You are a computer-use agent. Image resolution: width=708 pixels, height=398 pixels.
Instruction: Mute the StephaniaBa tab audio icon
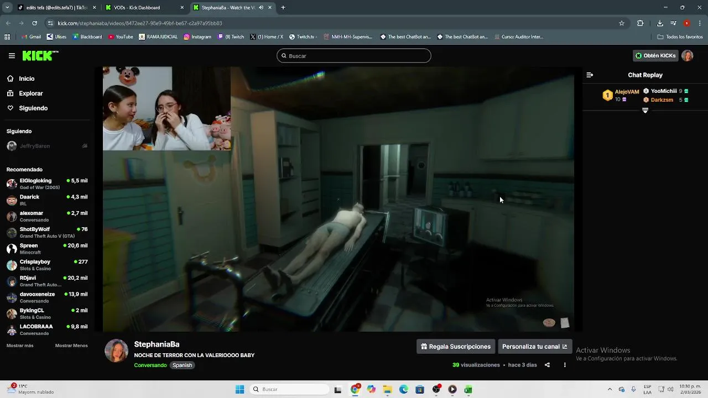click(261, 8)
